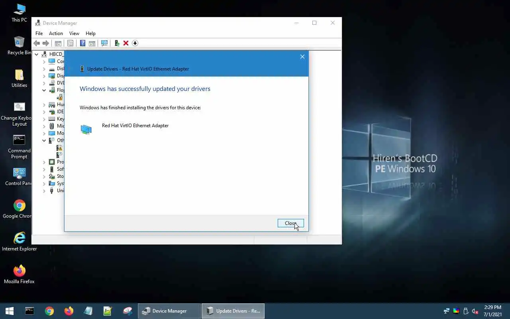The width and height of the screenshot is (510, 319).
Task: Select second unknown device under Other devices
Action: (60, 155)
